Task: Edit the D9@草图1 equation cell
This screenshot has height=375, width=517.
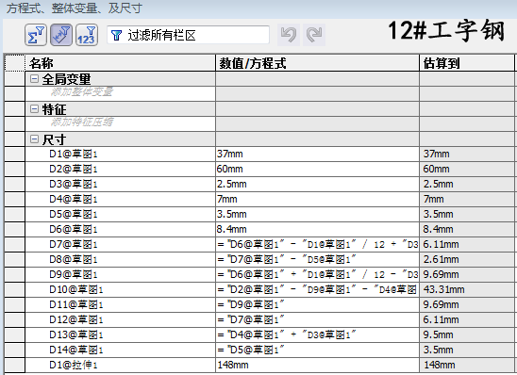Action: [x=318, y=275]
